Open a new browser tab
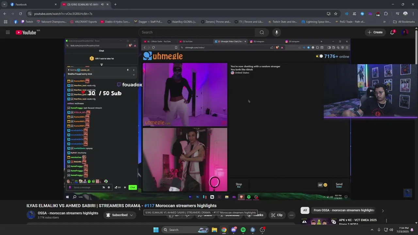This screenshot has height=235, width=418. [115, 5]
